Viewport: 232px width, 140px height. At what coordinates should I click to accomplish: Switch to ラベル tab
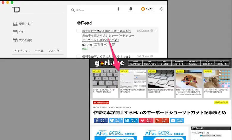[39, 51]
